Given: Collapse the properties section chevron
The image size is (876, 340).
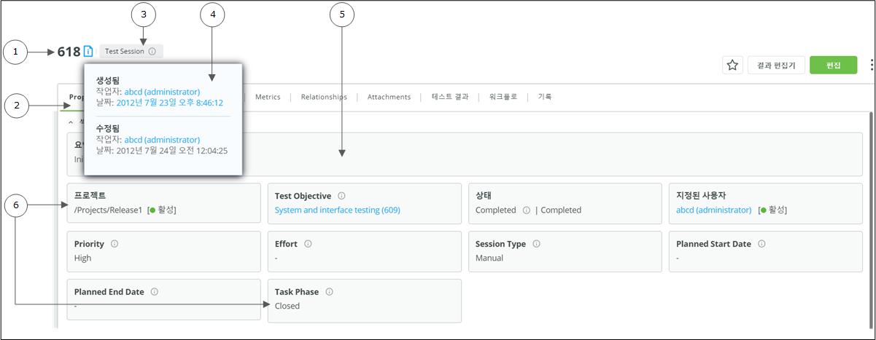Looking at the screenshot, I should (x=71, y=122).
